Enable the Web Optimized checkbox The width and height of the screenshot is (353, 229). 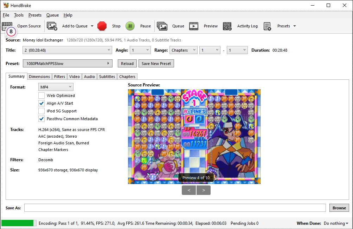(x=41, y=96)
